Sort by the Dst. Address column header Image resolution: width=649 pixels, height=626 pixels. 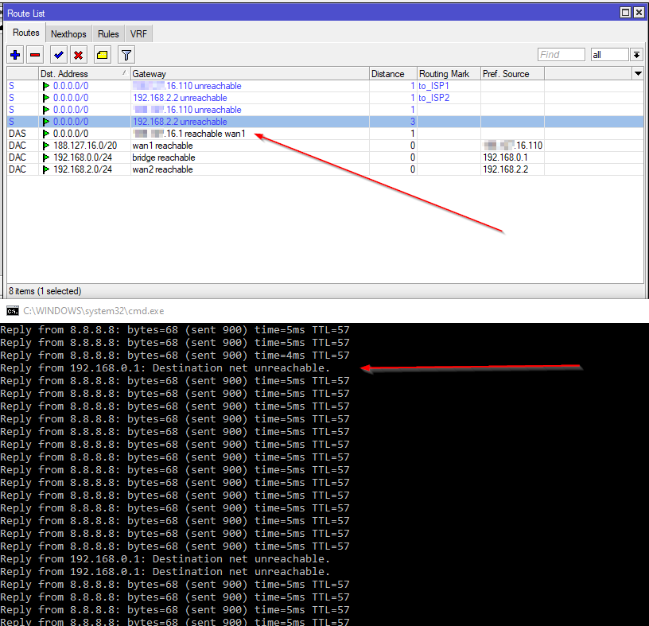[x=84, y=74]
